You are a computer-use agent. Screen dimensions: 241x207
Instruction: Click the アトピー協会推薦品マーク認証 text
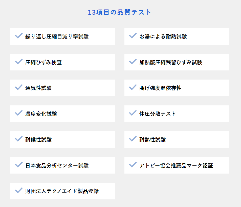176,165
